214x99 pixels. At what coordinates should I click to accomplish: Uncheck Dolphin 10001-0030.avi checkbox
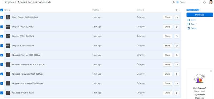pyautogui.click(x=2, y=27)
